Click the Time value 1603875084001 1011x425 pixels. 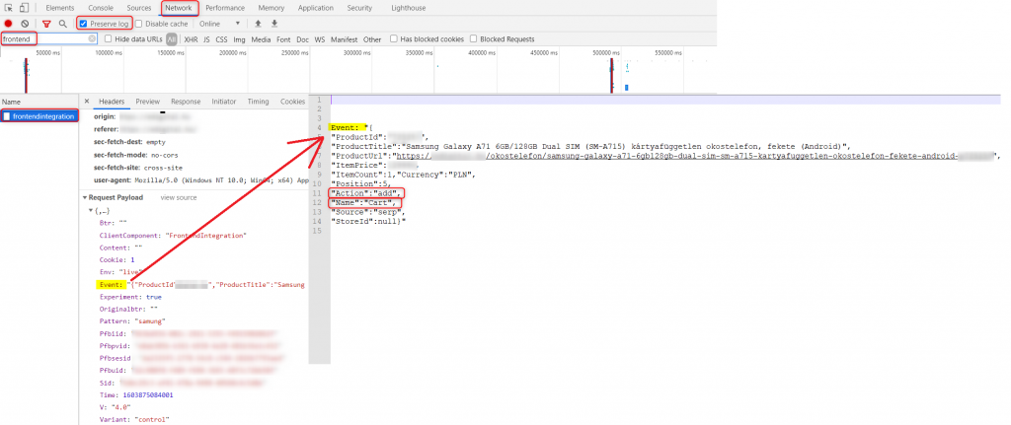pyautogui.click(x=150, y=394)
